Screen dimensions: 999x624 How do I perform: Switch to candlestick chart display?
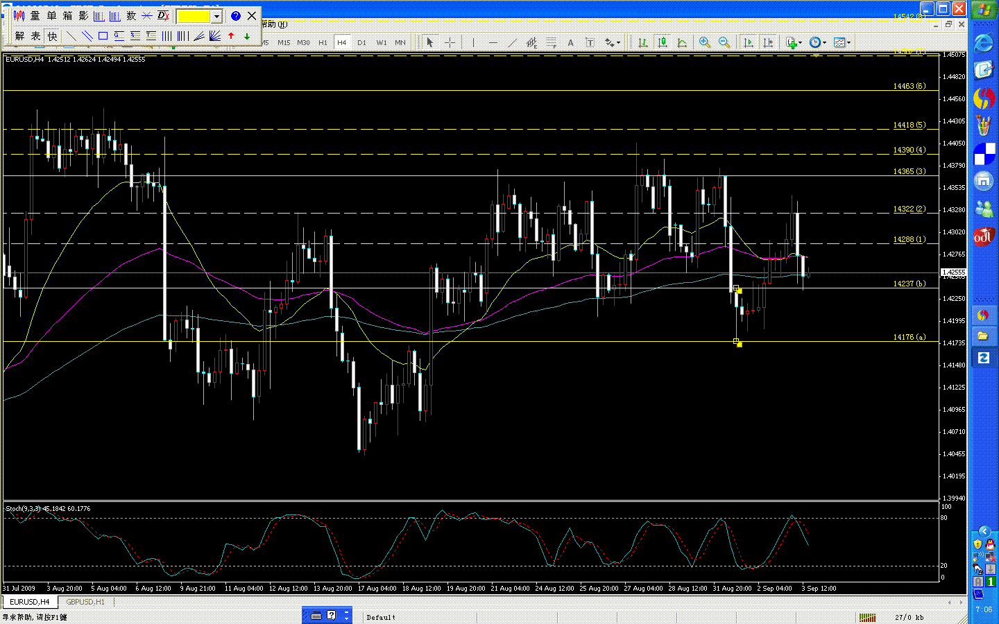(x=663, y=43)
